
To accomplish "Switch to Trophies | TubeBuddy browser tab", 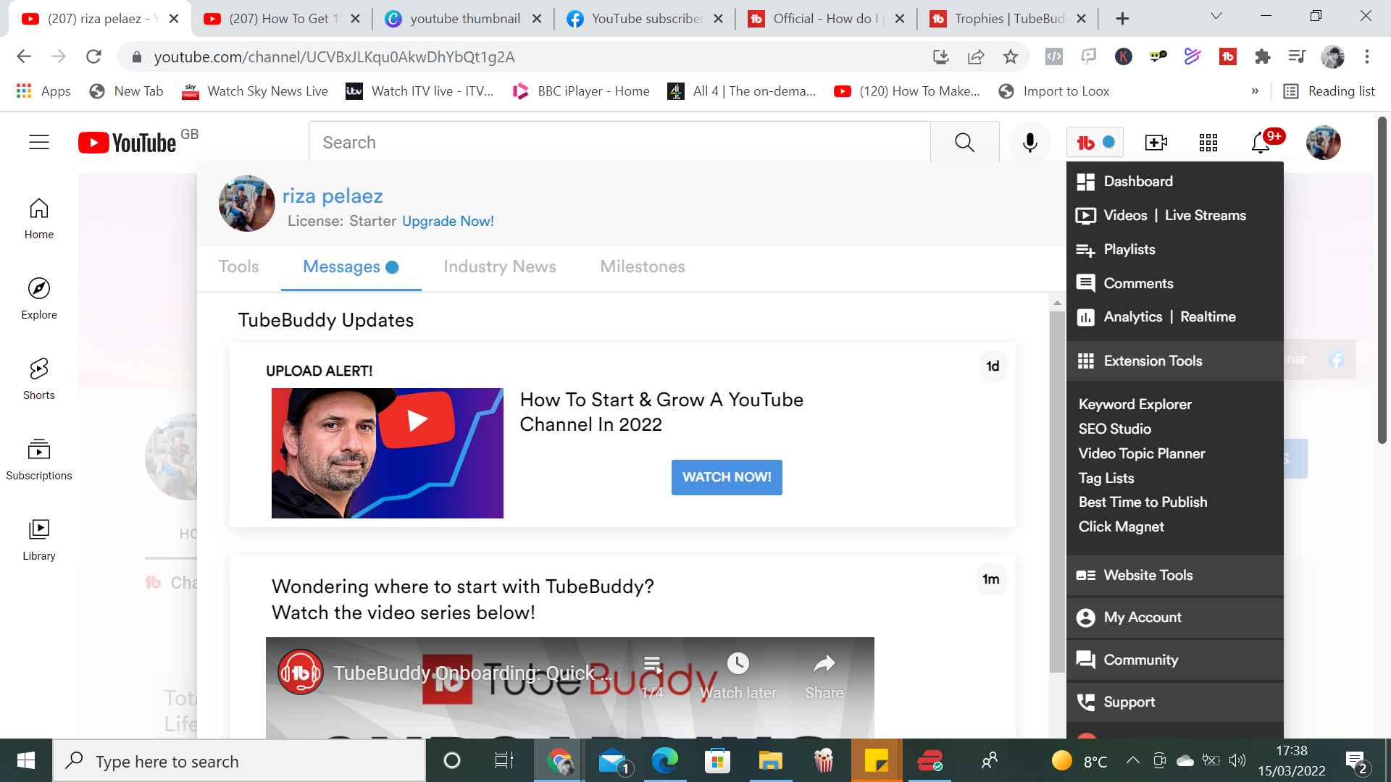I will [1008, 19].
